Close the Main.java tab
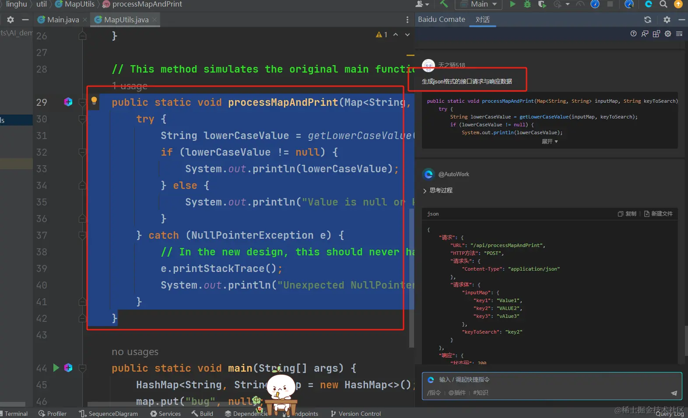This screenshot has width=688, height=418. coord(85,20)
